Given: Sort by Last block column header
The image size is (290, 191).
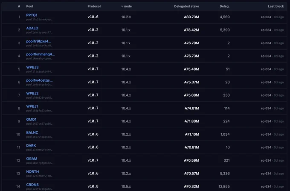Looking at the screenshot, I should [276, 6].
